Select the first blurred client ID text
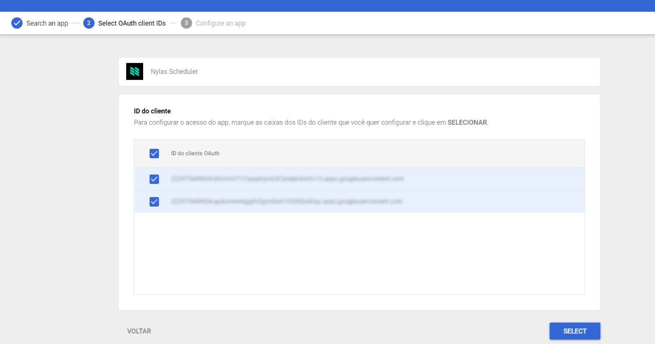Viewport: 655px width, 344px height. click(x=287, y=179)
